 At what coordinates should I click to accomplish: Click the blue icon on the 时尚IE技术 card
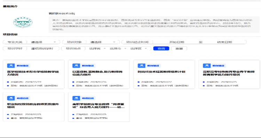pyautogui.click(x=141, y=65)
